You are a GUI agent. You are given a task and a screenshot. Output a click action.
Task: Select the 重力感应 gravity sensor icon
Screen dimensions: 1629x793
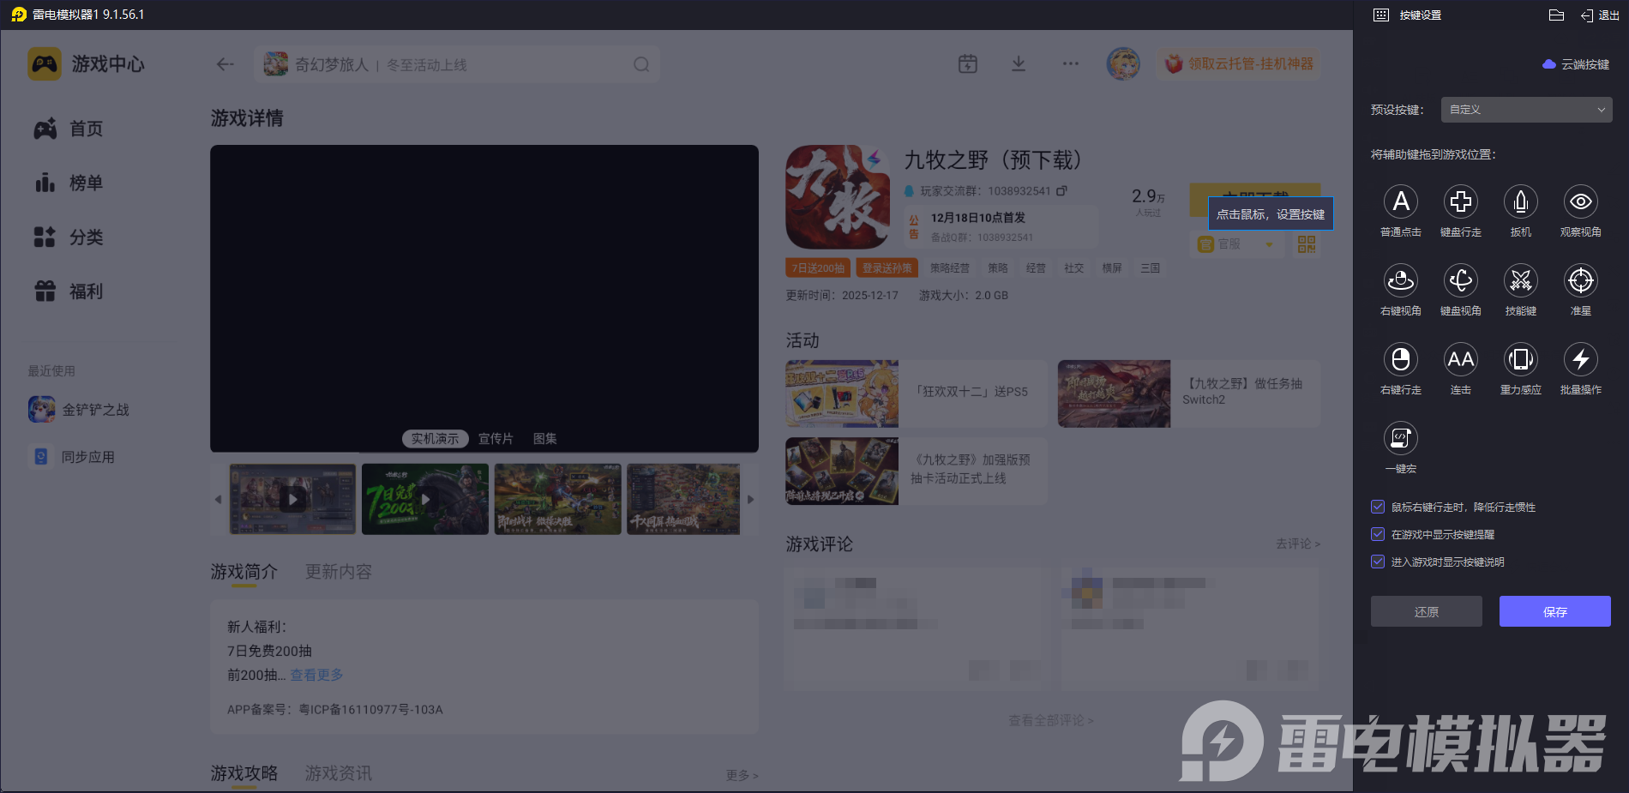pos(1521,359)
